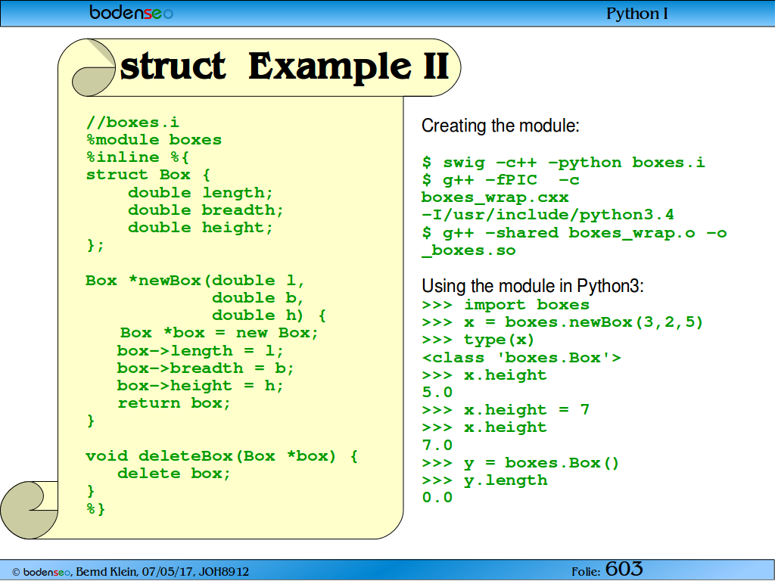Viewport: 775px width, 581px height.
Task: Select the '>>> type(x)' line
Action: (478, 340)
